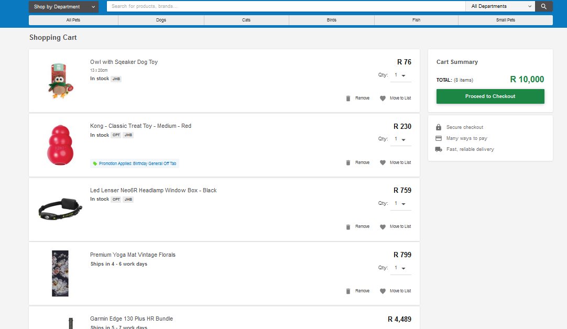Select the Small Pets tab

click(506, 20)
